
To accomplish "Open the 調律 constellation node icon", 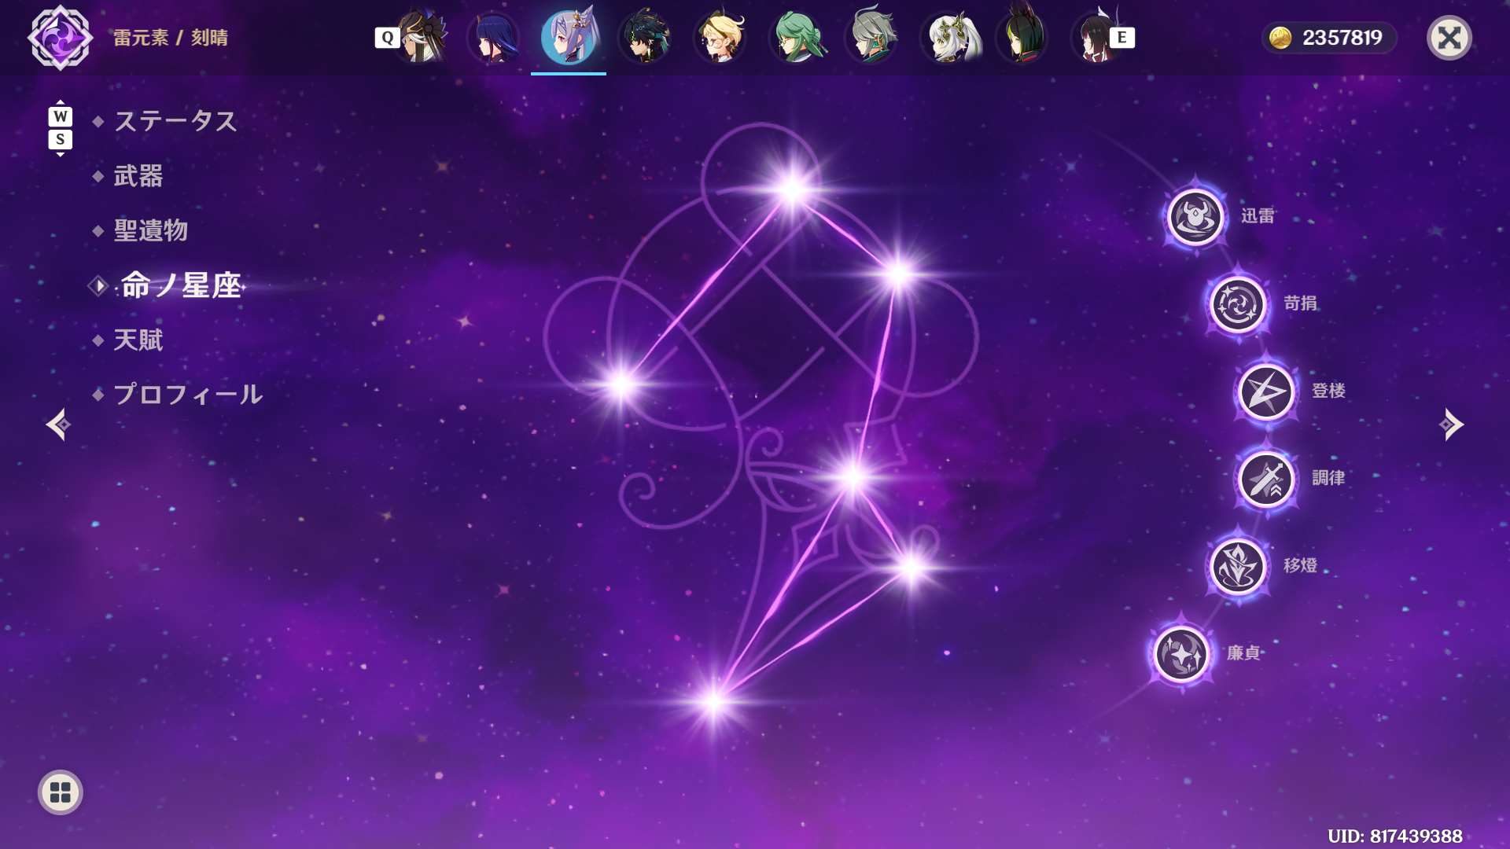I will [x=1266, y=479].
